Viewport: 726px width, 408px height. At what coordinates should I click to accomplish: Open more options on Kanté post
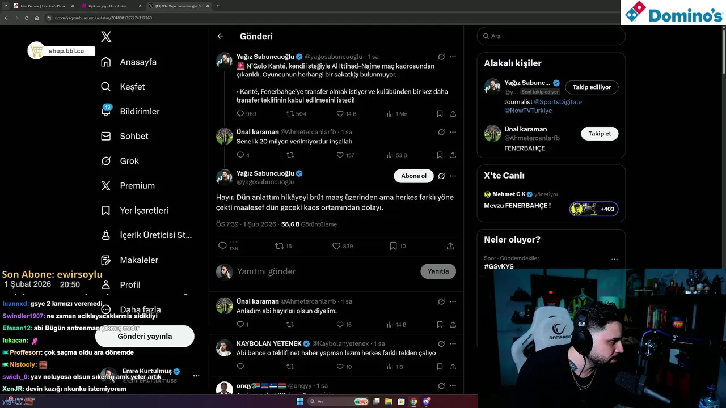(x=453, y=57)
